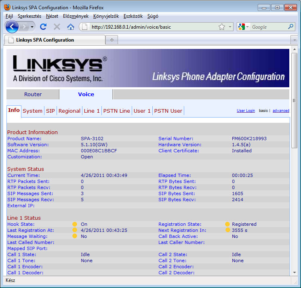Screen dimensions: 301x288
Task: Click inside the Google search field
Action: point(269,27)
